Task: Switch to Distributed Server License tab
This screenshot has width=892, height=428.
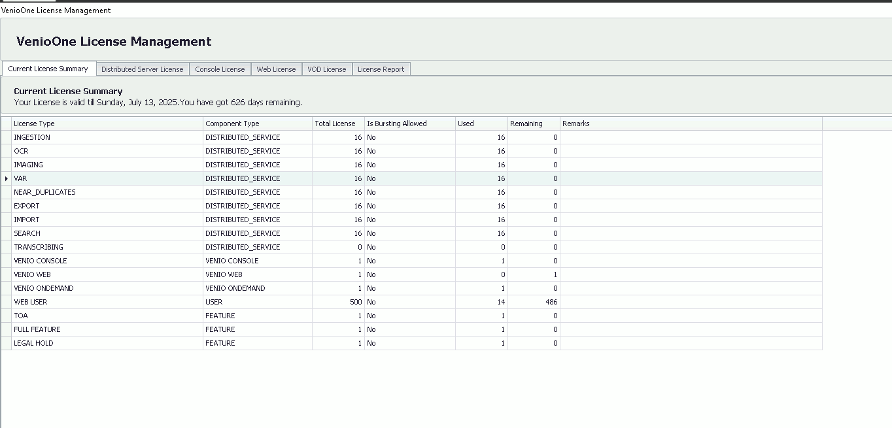Action: click(143, 69)
